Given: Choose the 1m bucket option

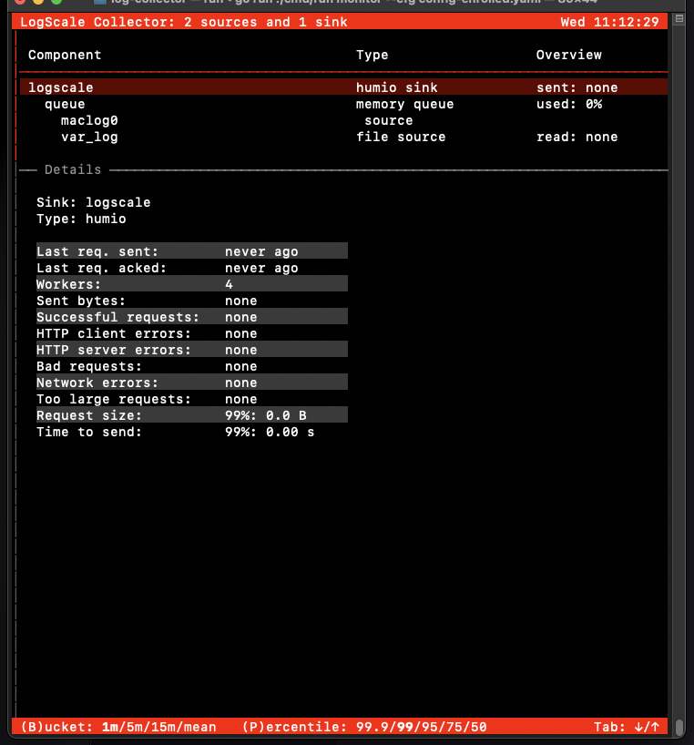Looking at the screenshot, I should (110, 727).
